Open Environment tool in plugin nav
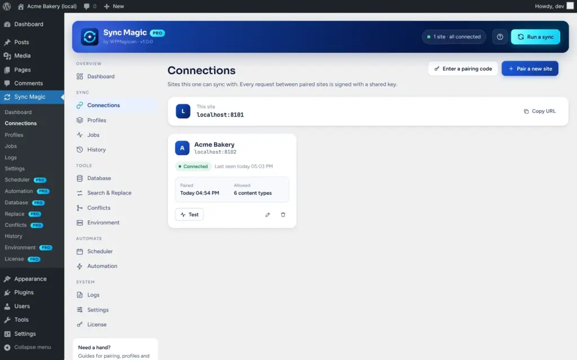Image resolution: width=577 pixels, height=360 pixels. click(115, 223)
